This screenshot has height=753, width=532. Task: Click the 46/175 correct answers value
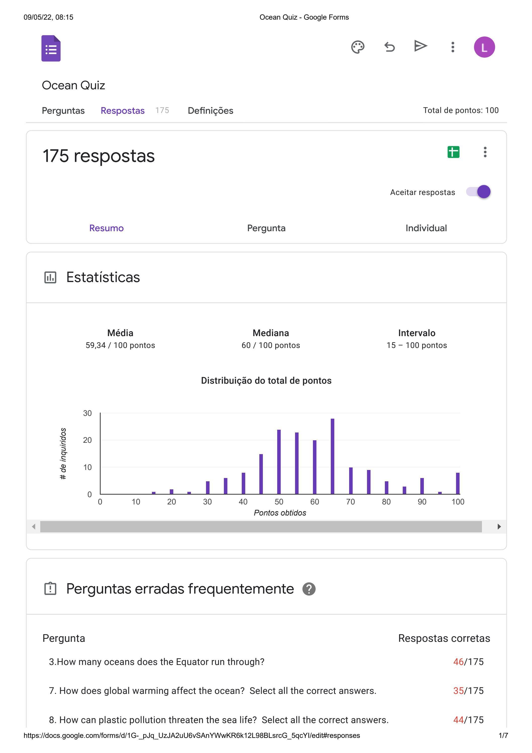point(468,662)
